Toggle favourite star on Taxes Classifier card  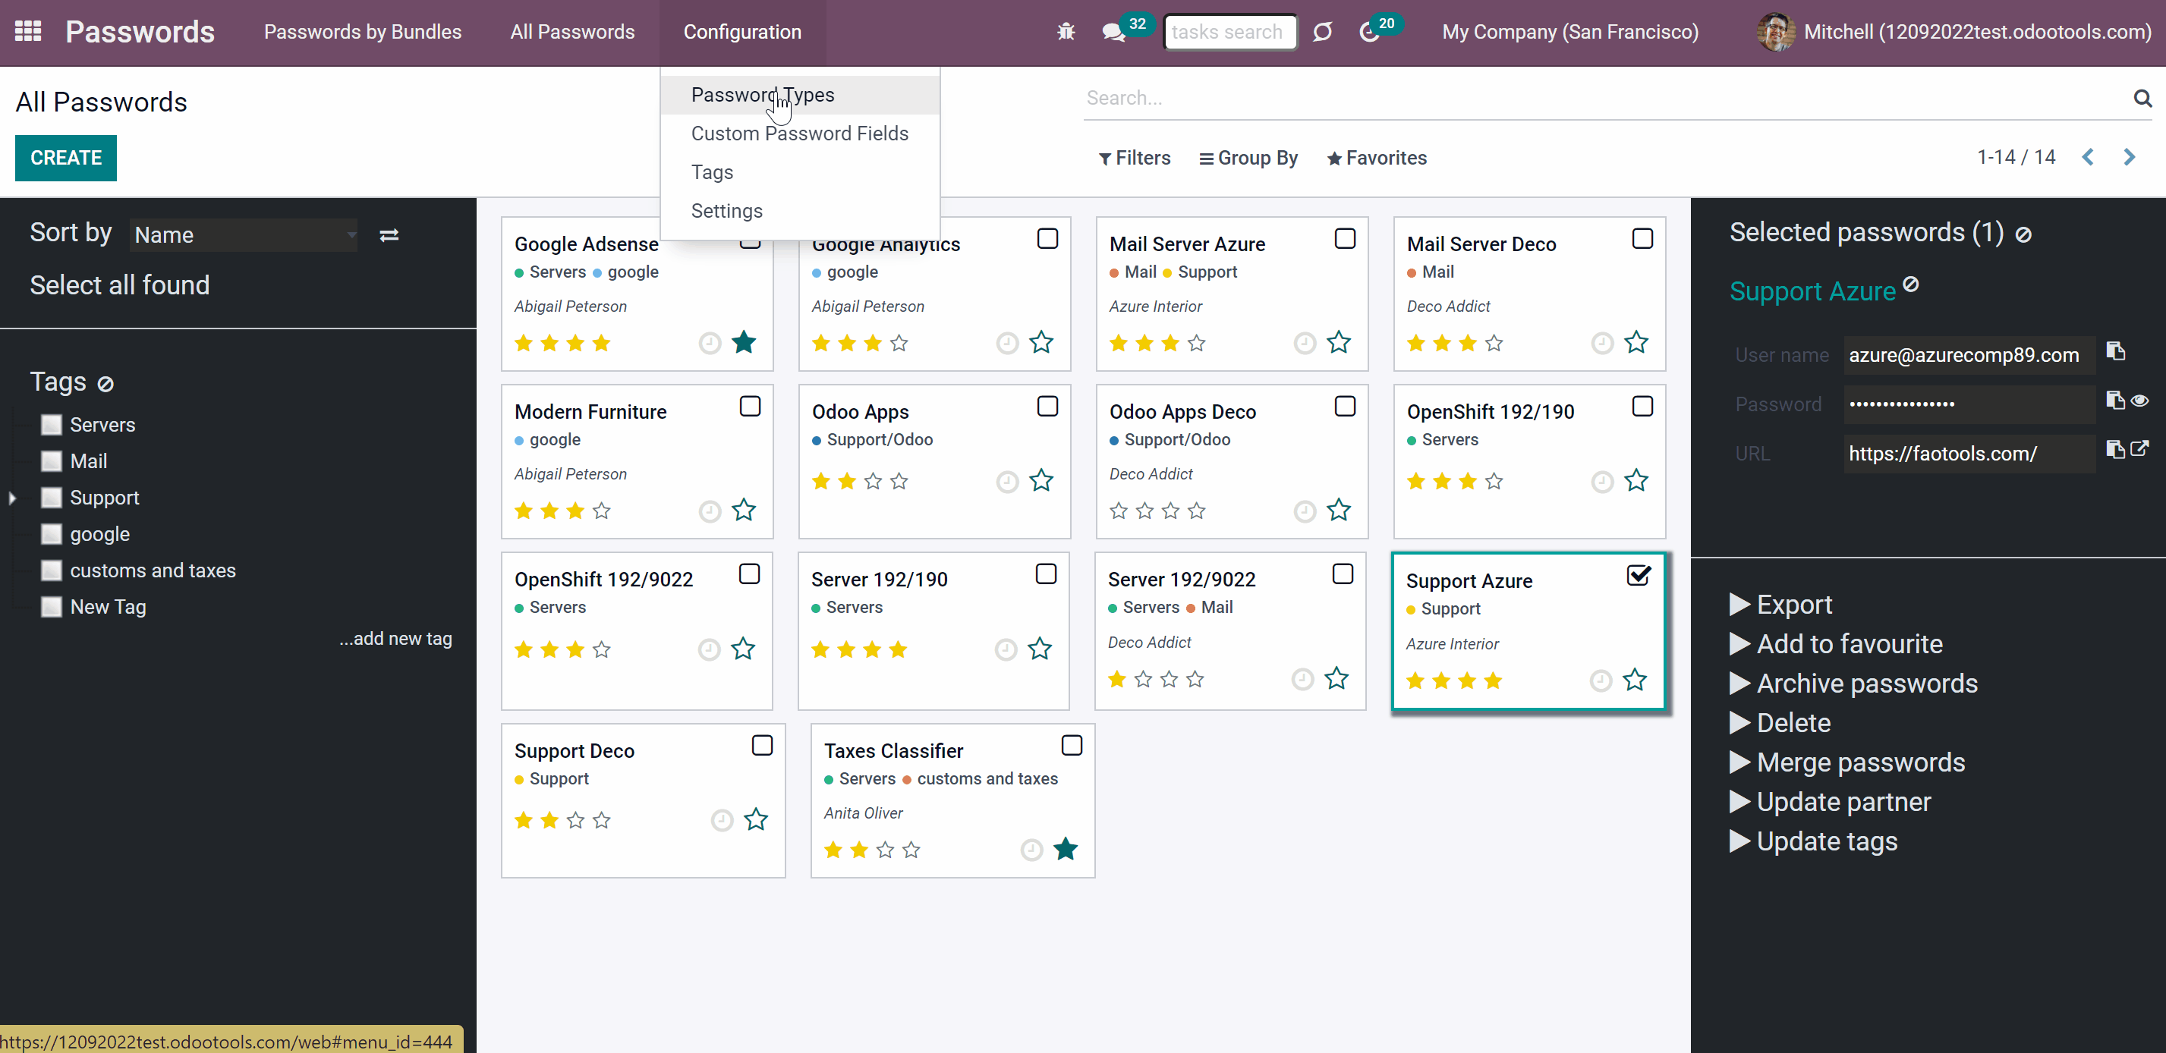click(x=1066, y=850)
